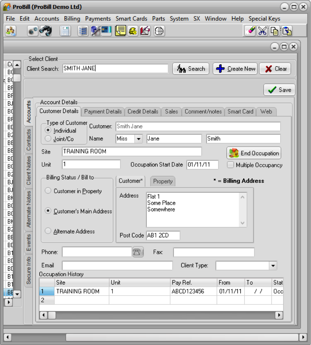Open the Smart Cards menu

pos(131,19)
